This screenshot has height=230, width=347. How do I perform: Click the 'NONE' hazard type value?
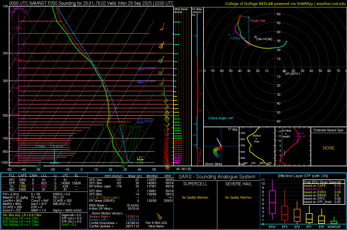pyautogui.click(x=329, y=148)
